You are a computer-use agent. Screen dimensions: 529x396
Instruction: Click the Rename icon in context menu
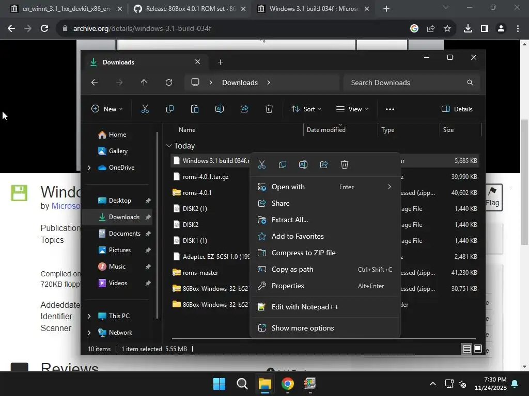pos(303,164)
